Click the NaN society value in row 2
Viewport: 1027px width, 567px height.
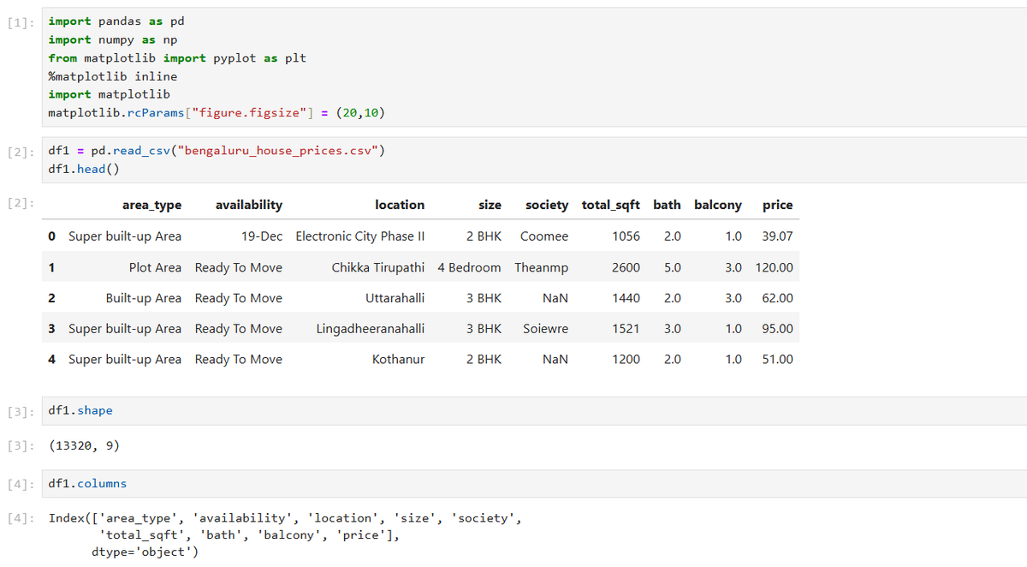coord(555,297)
